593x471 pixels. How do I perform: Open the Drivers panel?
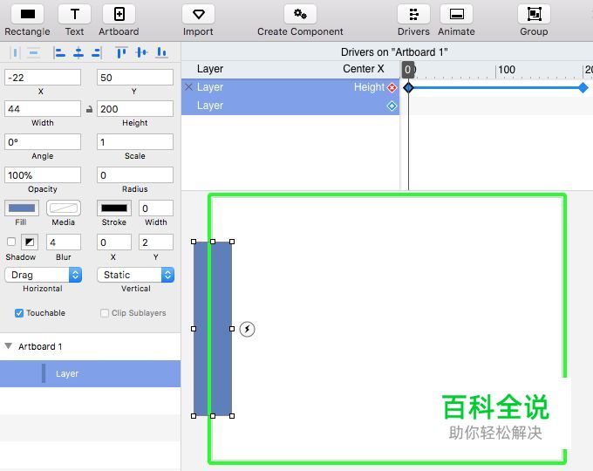(413, 14)
